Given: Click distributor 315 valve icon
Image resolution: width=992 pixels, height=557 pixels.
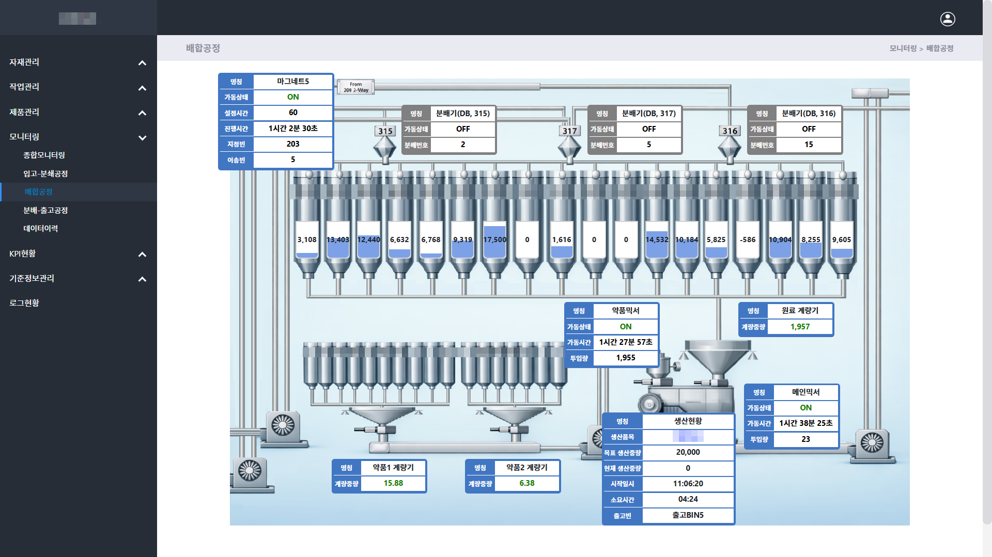Looking at the screenshot, I should (x=385, y=148).
